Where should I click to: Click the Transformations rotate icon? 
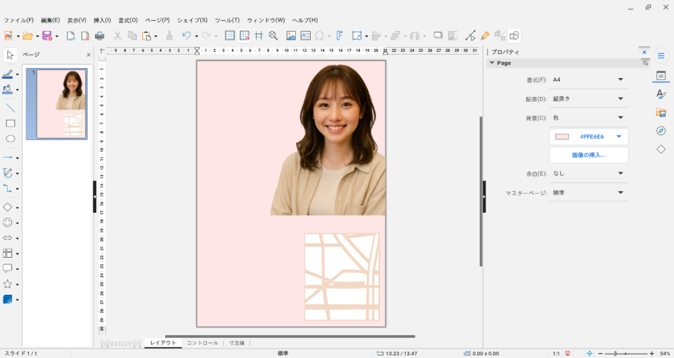357,36
